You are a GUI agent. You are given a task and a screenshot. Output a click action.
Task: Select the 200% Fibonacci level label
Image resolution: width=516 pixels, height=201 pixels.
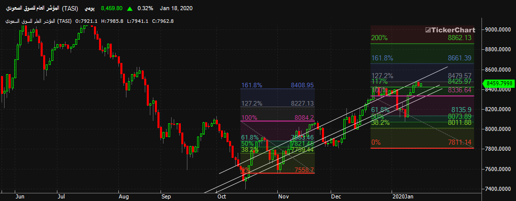coord(379,38)
